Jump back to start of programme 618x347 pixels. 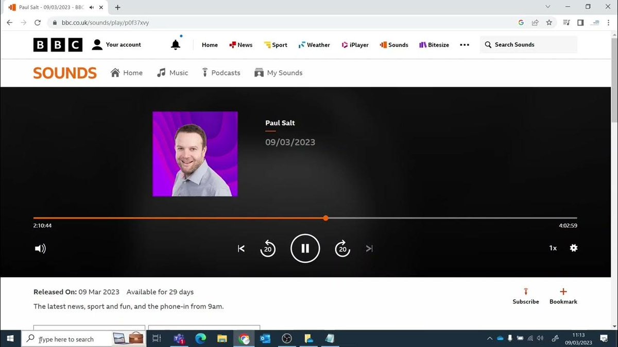241,249
